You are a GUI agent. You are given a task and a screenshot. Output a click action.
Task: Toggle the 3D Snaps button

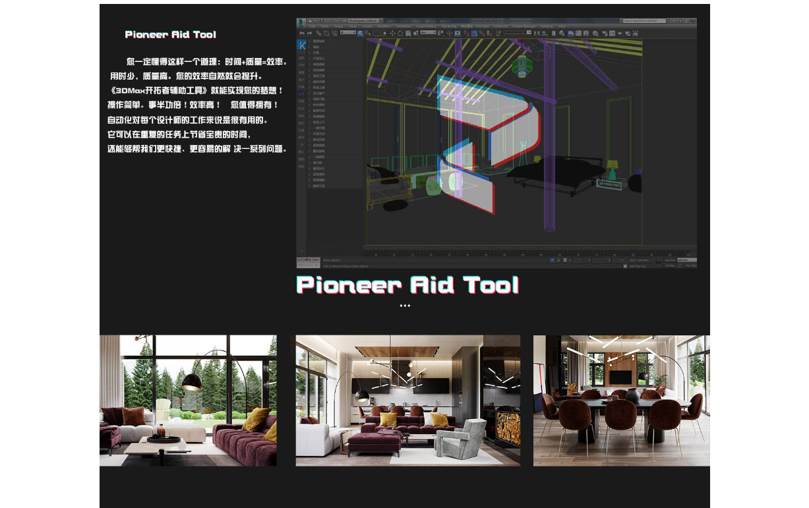[467, 33]
